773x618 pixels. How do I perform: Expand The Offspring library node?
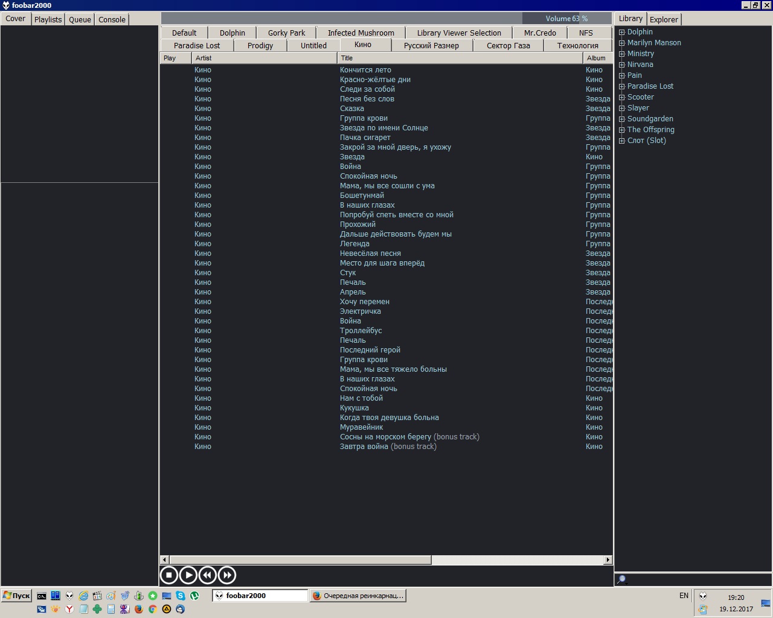pyautogui.click(x=621, y=130)
